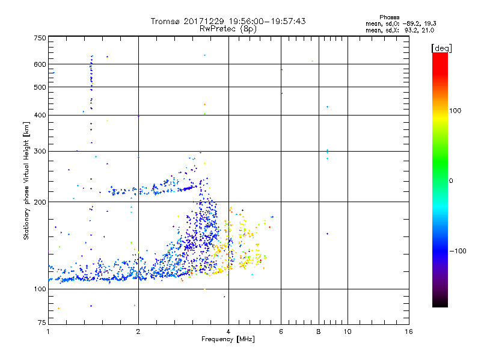Click the 'Phases' header text
The height and width of the screenshot is (361, 481).
click(389, 17)
